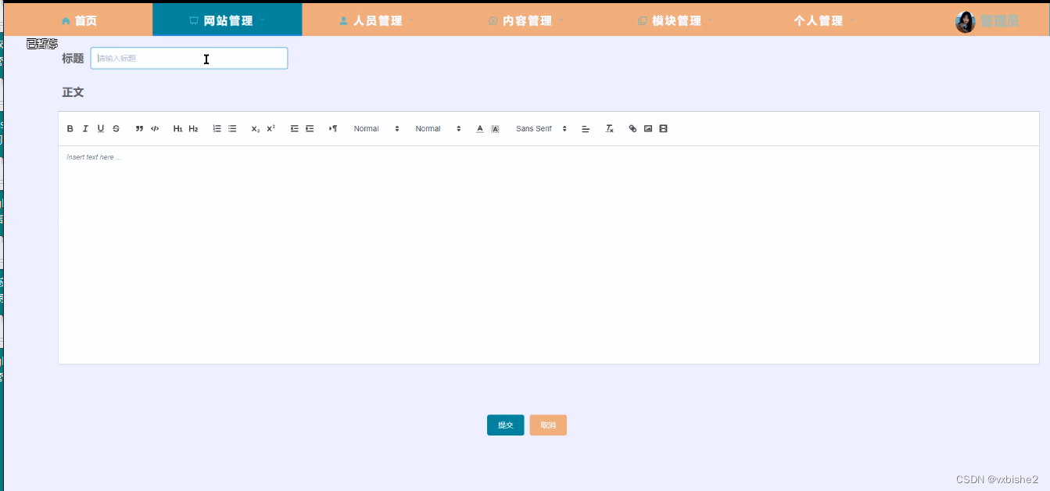The width and height of the screenshot is (1050, 491).
Task: Open Normal dropdown beside text direction icon
Action: coord(376,129)
